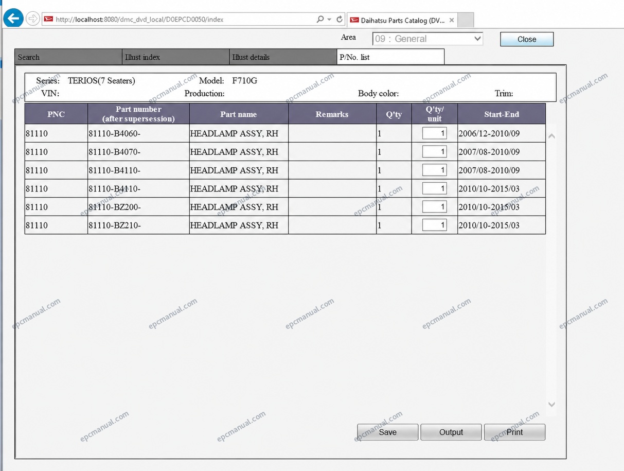Image resolution: width=624 pixels, height=471 pixels.
Task: Save the part number list
Action: click(387, 432)
